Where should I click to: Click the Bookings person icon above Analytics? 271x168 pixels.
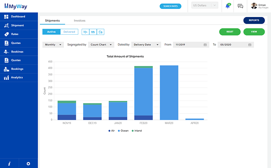tap(7, 69)
